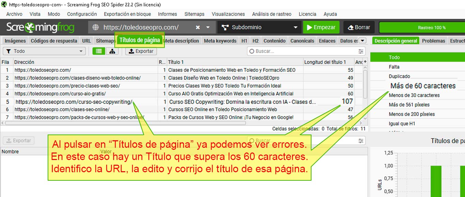
Task: Expand the Todo filter dropdown
Action: [x=80, y=51]
